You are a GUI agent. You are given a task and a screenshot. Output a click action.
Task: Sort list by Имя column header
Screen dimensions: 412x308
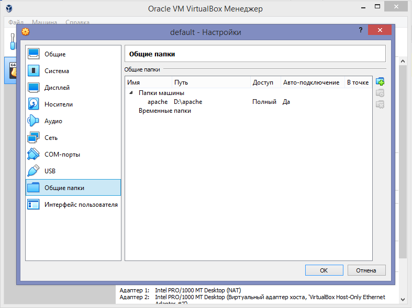149,82
